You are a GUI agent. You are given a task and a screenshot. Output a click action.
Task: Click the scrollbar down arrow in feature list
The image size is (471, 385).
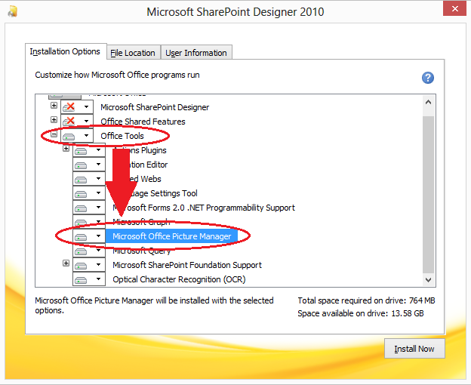point(428,279)
